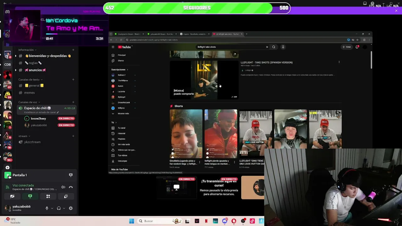Viewport: 402px width, 226px height.
Task: Open Rubius Z subscription channel
Action: (x=122, y=75)
